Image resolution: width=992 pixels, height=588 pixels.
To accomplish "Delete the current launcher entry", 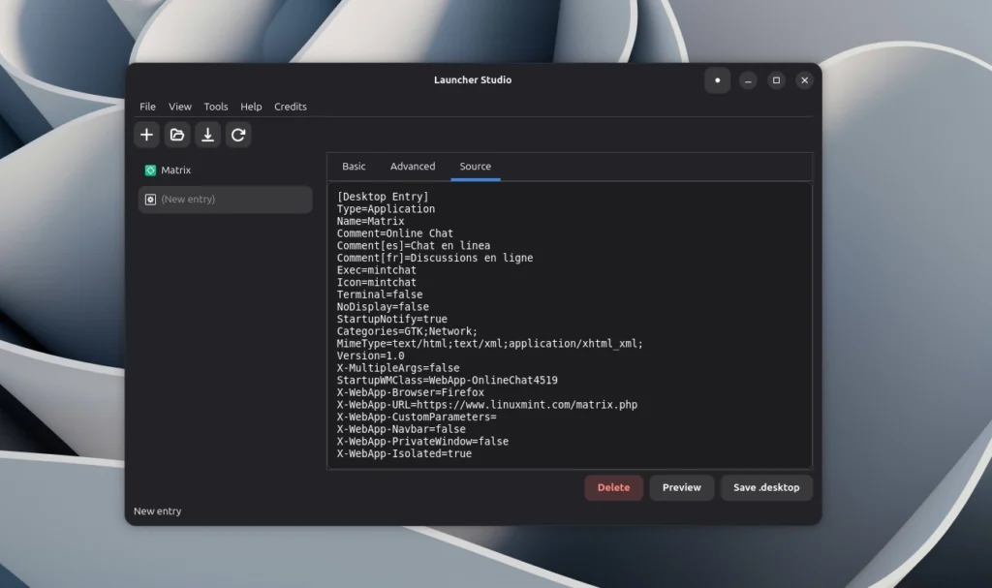I will (613, 487).
